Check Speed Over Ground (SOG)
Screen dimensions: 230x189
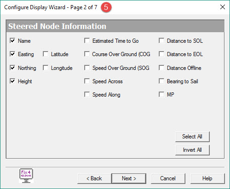(87, 68)
